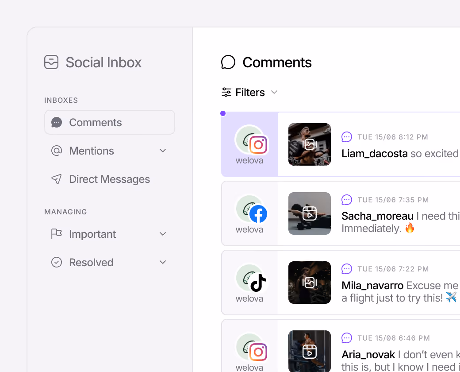Screen dimensions: 460x372
Task: Open Liam_dacosta's comment
Action: pyautogui.click(x=341, y=144)
